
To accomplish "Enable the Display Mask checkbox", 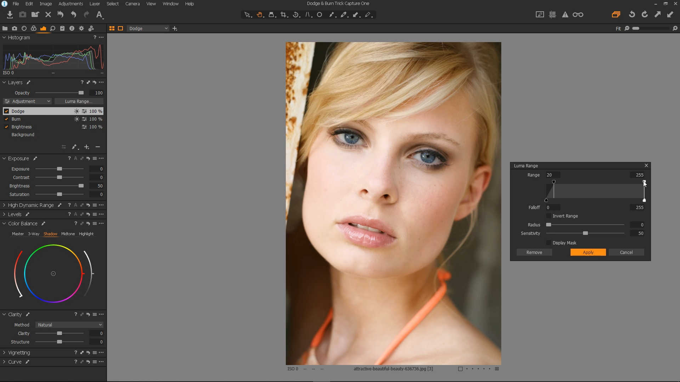I will click(549, 243).
